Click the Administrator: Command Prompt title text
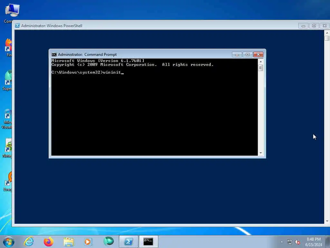 pyautogui.click(x=87, y=55)
